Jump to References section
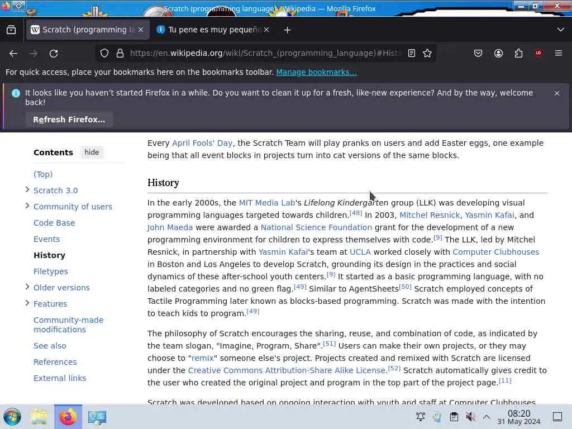 pos(55,362)
